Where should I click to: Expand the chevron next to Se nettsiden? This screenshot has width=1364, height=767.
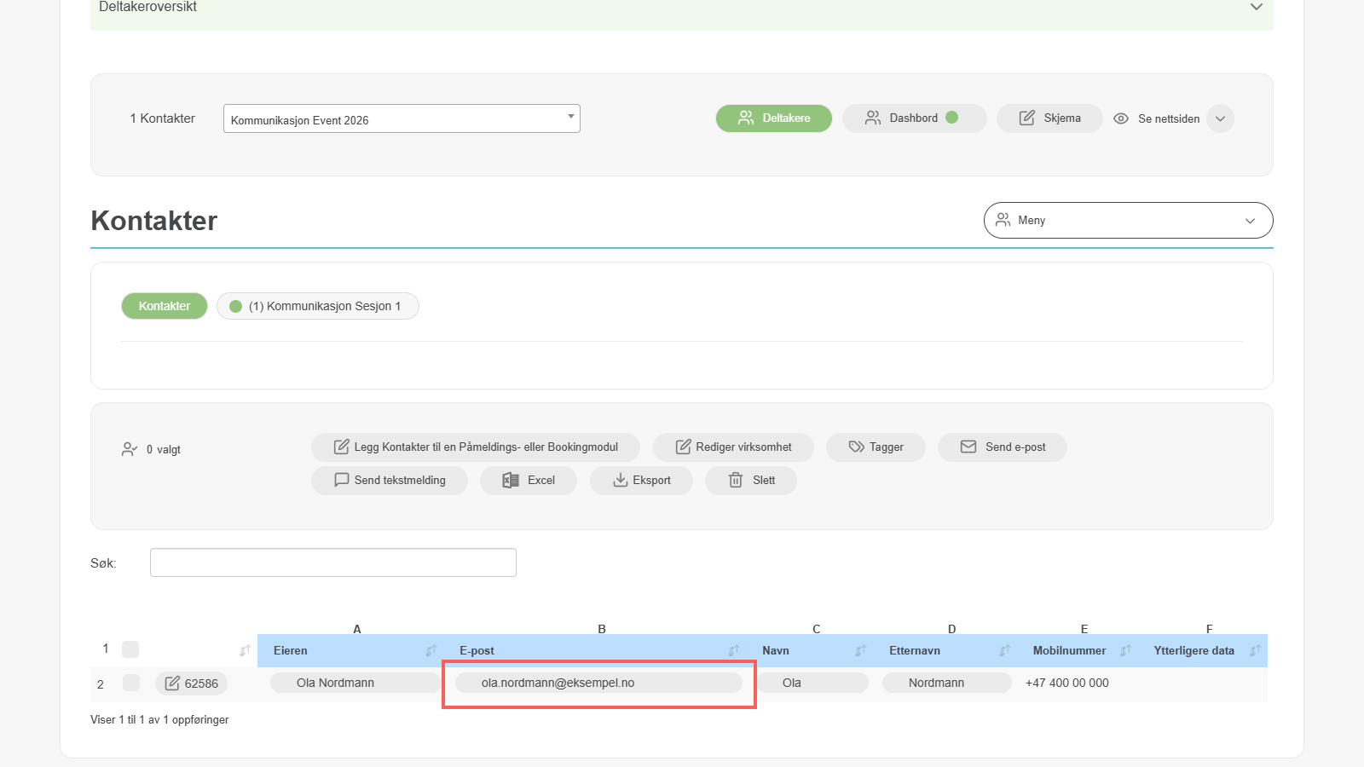point(1221,118)
